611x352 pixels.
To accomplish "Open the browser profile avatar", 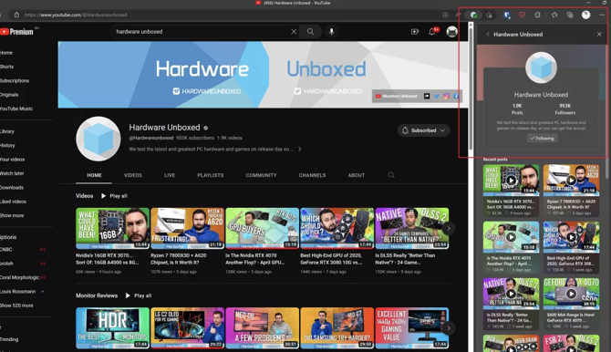I will (586, 15).
